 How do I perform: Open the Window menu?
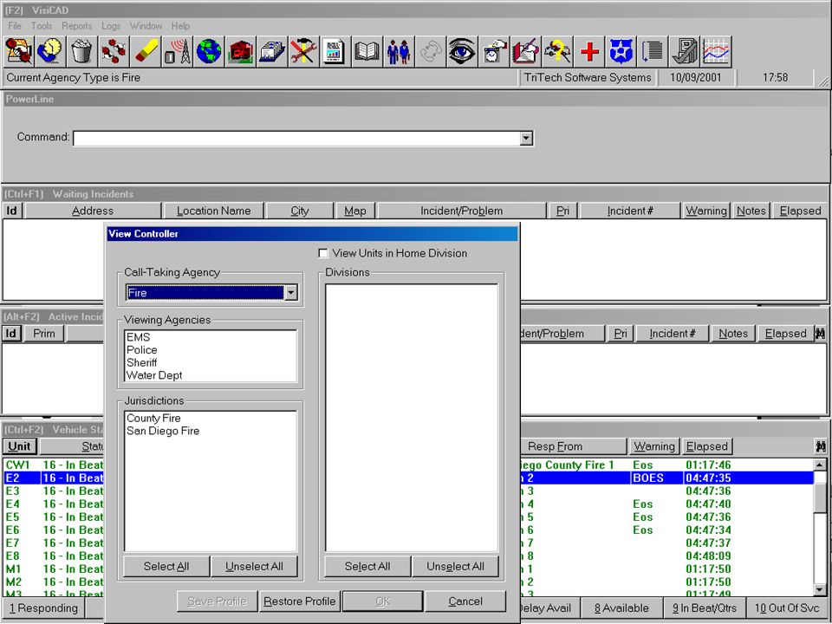[x=146, y=26]
